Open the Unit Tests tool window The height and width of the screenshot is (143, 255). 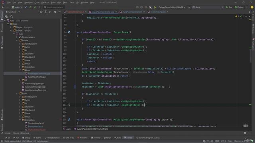point(69,138)
